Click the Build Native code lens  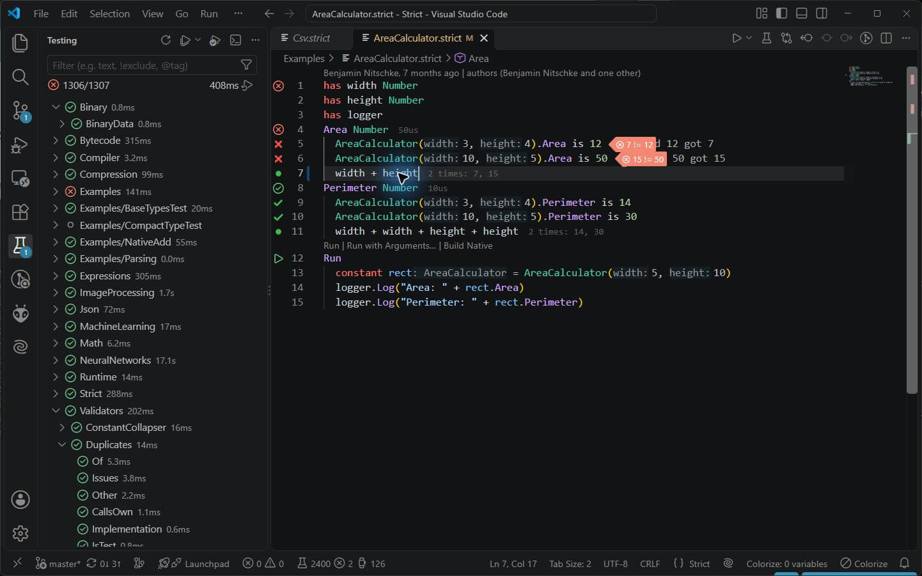[468, 245]
